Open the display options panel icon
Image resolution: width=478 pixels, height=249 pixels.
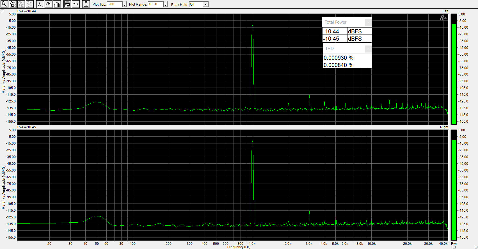coord(67,4)
